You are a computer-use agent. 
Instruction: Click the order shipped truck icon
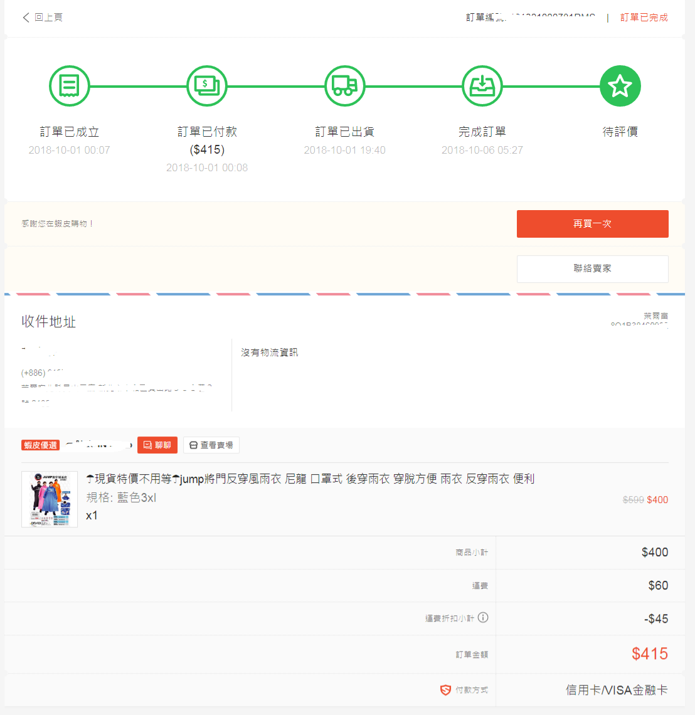click(x=344, y=86)
